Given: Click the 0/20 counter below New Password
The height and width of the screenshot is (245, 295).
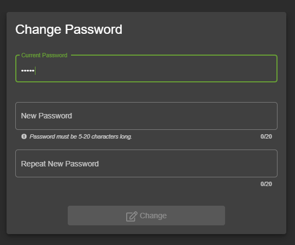Looking at the screenshot, I should (x=266, y=136).
